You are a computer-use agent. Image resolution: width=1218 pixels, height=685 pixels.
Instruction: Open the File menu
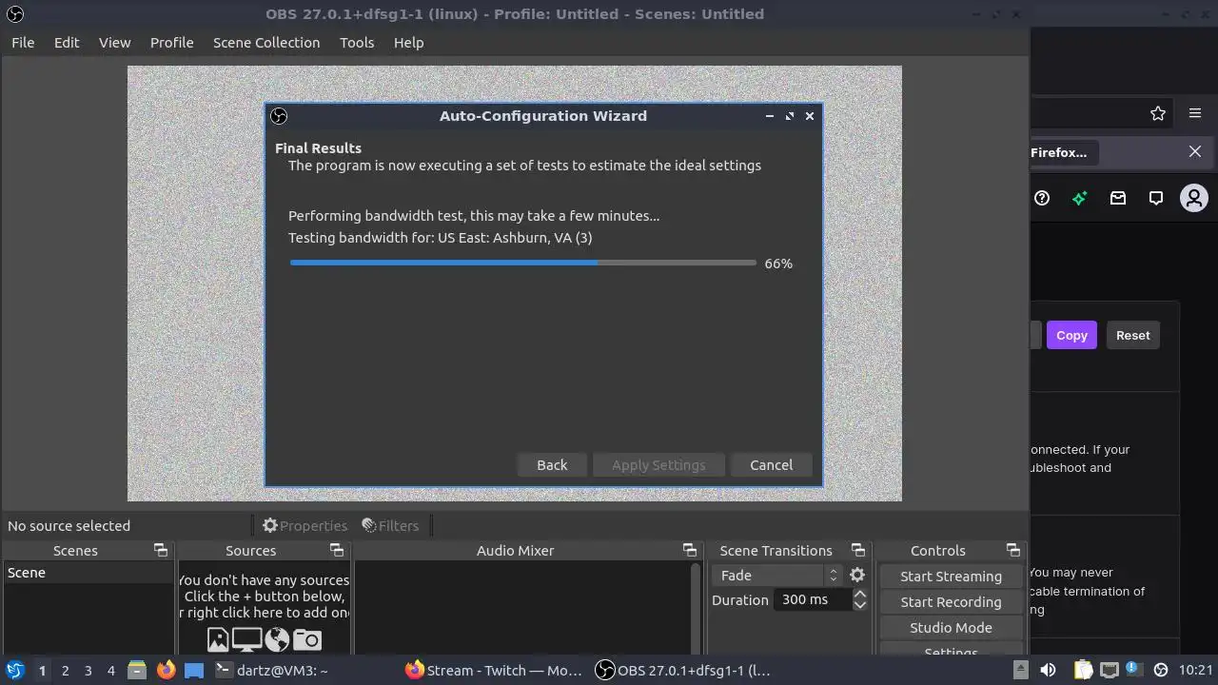(23, 43)
